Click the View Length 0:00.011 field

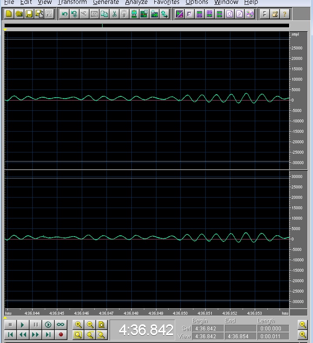point(273,336)
